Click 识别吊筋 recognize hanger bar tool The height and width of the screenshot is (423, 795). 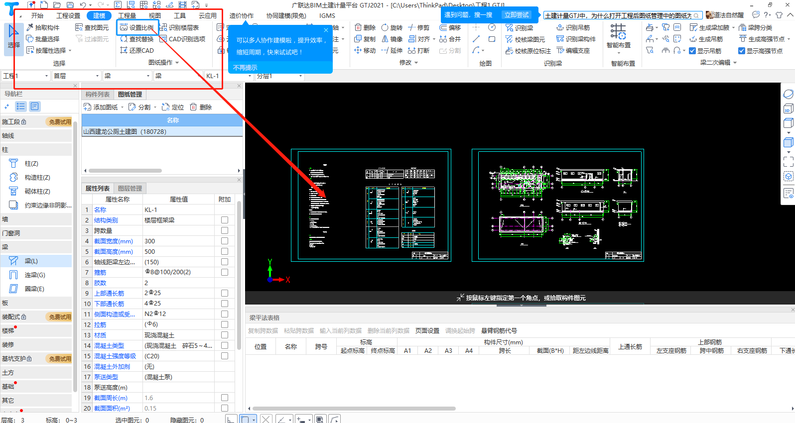pos(573,27)
